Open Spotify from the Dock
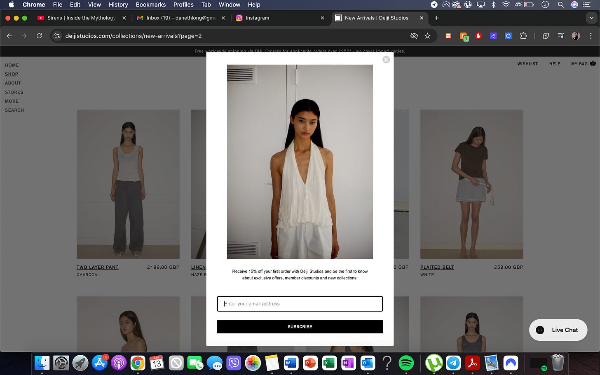 point(406,363)
